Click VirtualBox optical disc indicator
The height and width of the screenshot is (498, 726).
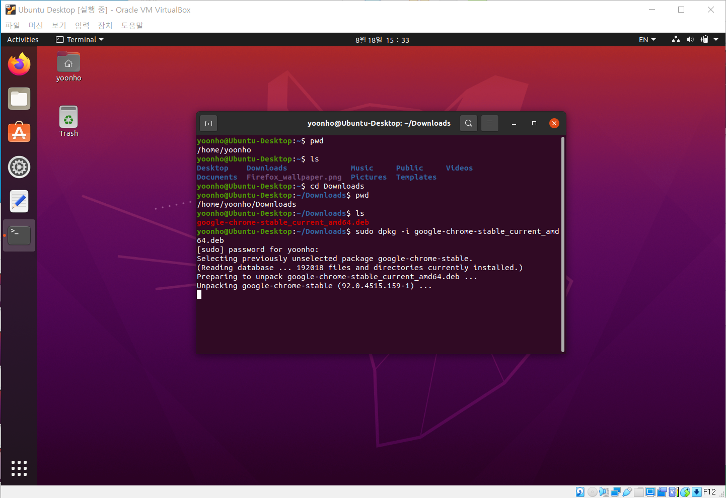(593, 492)
